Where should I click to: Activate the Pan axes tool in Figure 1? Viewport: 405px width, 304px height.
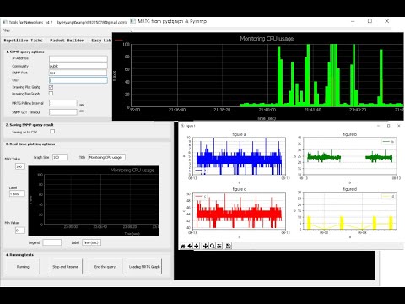[206, 246]
